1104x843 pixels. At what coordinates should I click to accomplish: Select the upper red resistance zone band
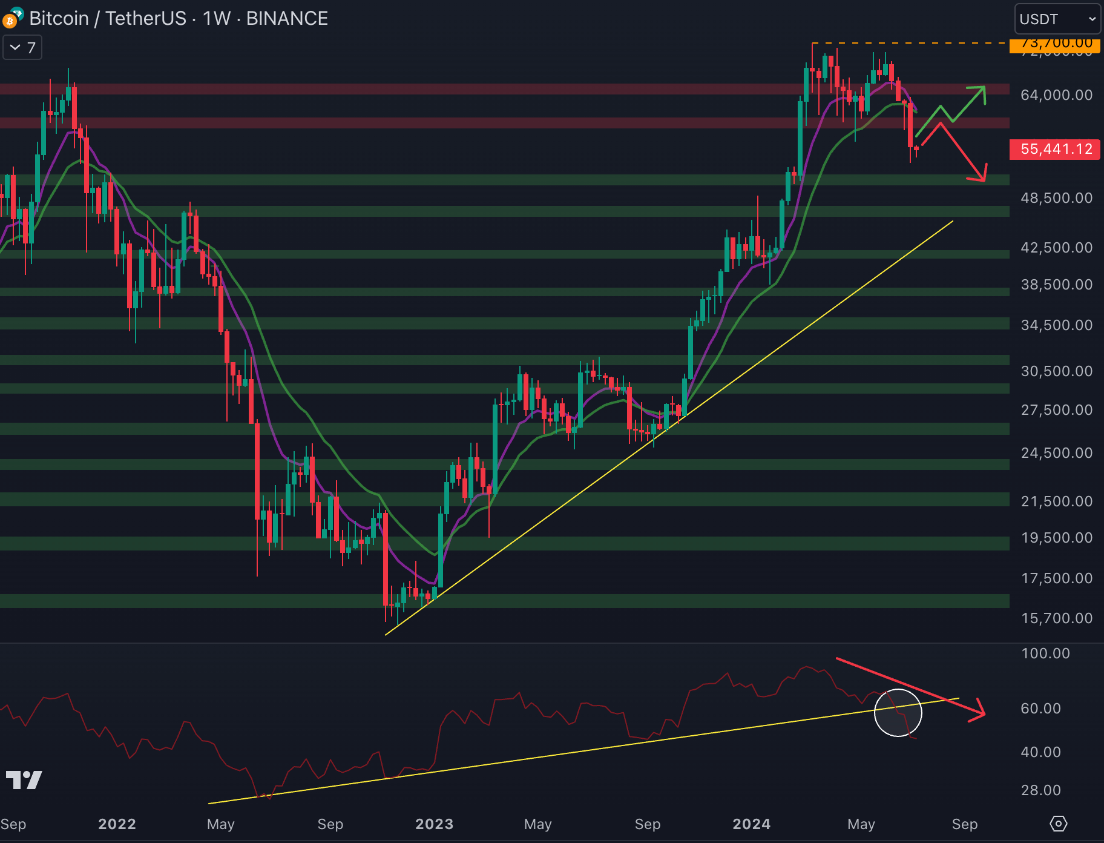(484, 89)
